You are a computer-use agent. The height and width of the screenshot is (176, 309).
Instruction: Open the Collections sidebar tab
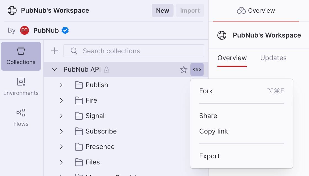point(21,56)
